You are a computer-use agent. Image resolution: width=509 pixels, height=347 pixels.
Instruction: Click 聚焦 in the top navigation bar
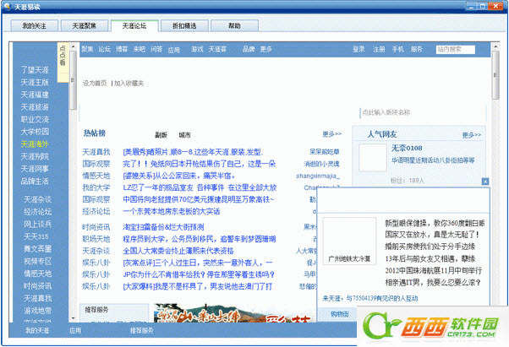click(87, 49)
